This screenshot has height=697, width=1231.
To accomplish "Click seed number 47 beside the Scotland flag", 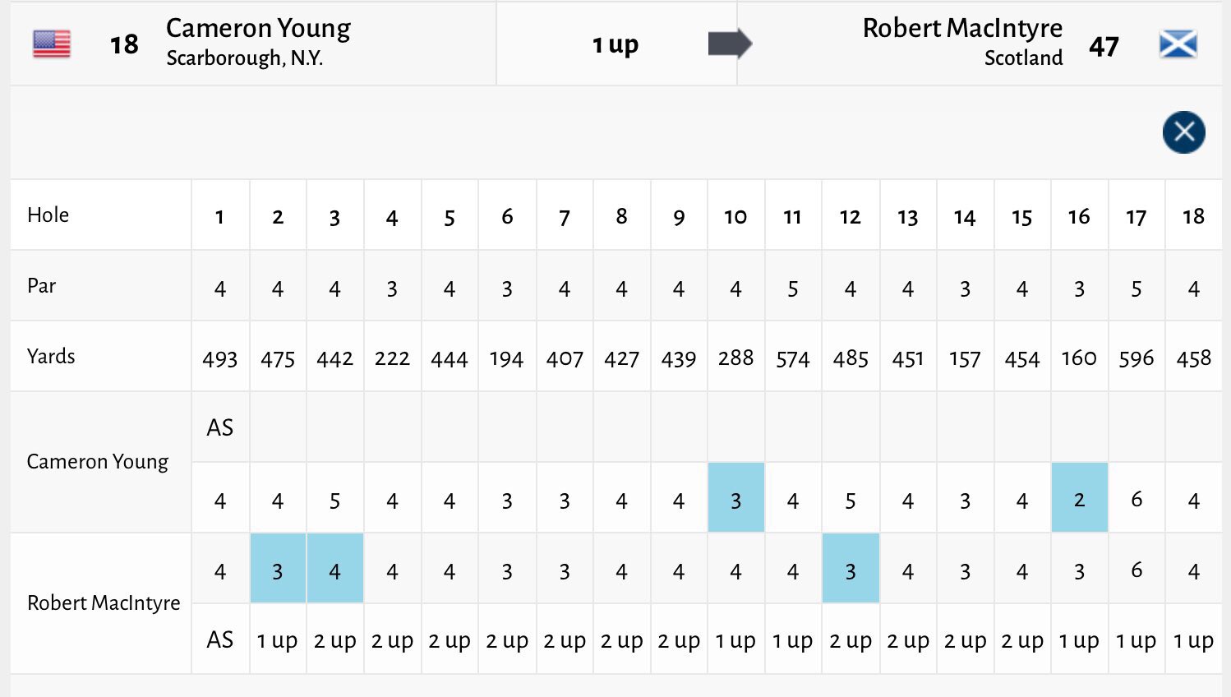I will [x=1104, y=46].
